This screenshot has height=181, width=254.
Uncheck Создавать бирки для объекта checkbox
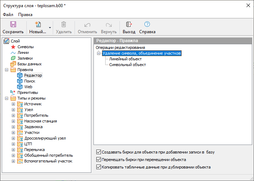pyautogui.click(x=99, y=152)
